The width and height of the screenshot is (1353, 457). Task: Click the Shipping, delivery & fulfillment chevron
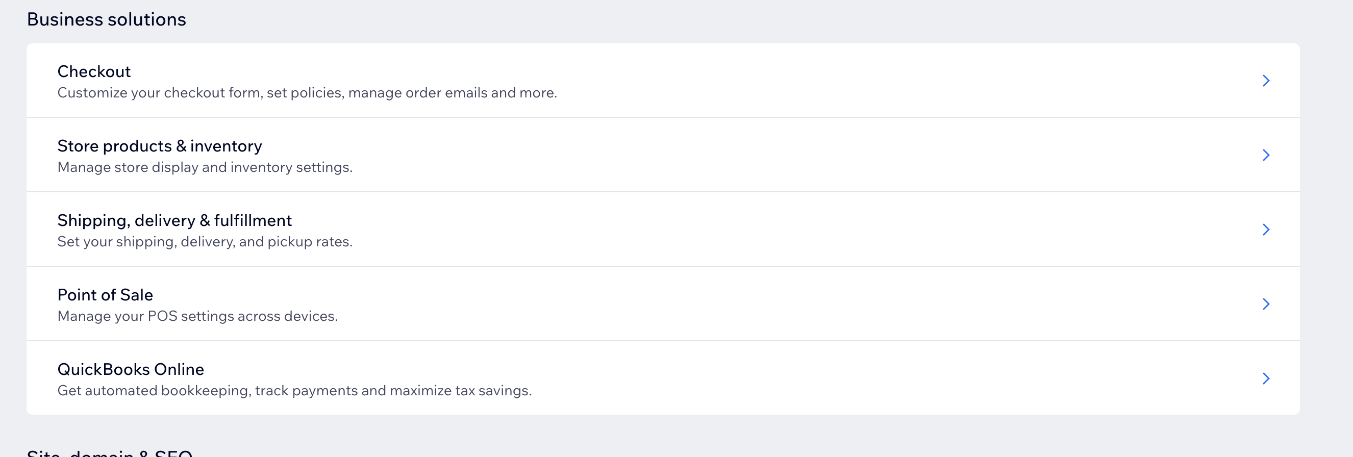point(1266,230)
